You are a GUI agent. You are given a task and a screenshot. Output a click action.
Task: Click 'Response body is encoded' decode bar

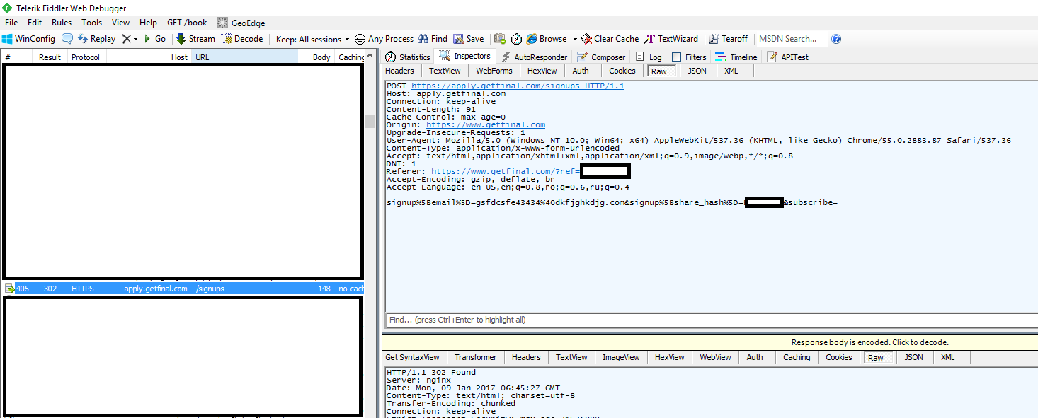(x=710, y=342)
